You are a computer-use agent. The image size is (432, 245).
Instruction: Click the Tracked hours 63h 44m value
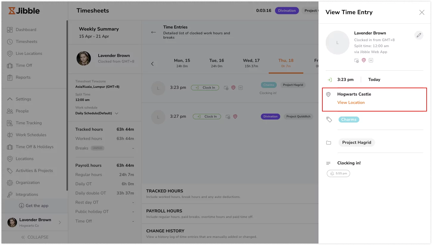(x=125, y=129)
